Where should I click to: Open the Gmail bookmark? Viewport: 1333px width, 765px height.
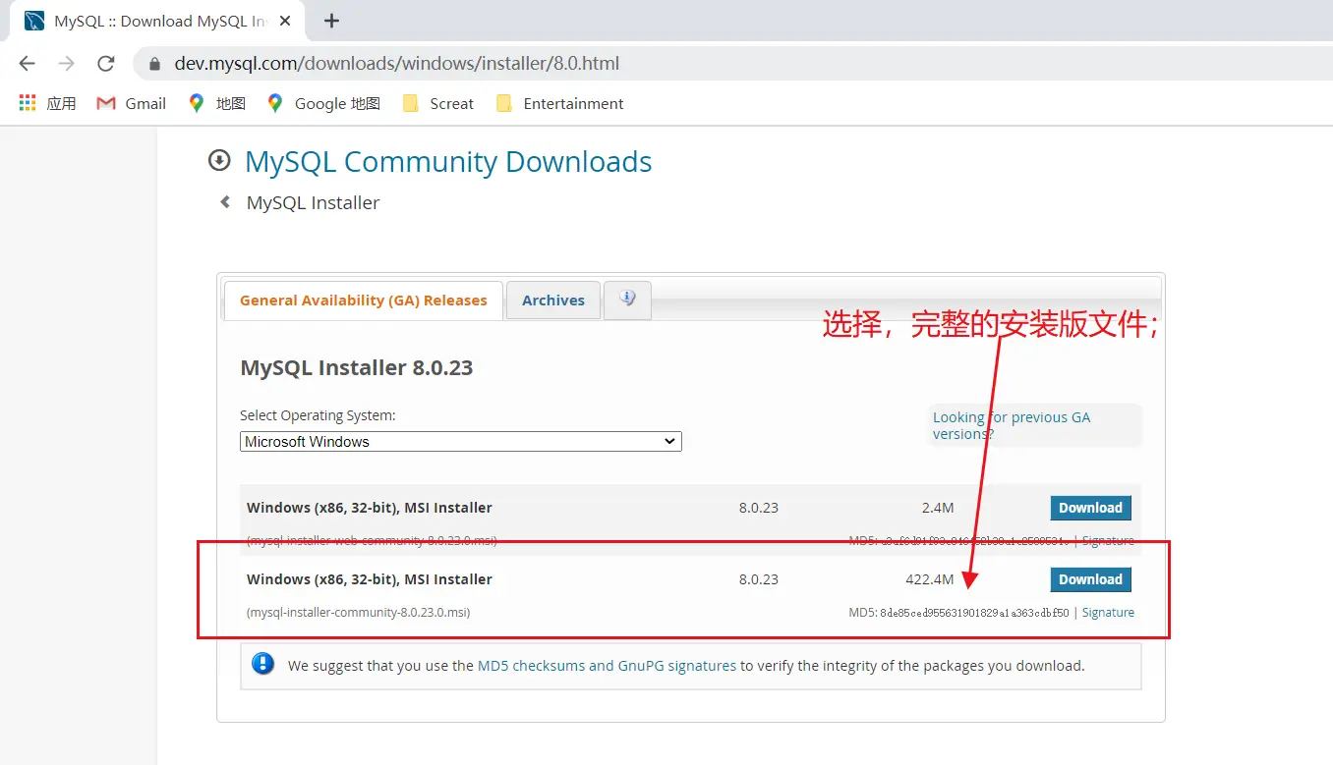click(132, 103)
